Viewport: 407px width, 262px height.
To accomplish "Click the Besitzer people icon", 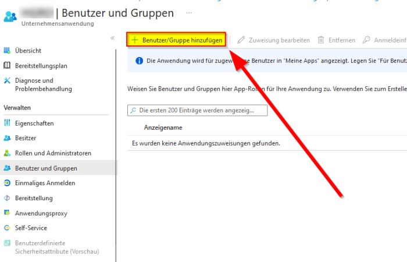I will coord(7,138).
